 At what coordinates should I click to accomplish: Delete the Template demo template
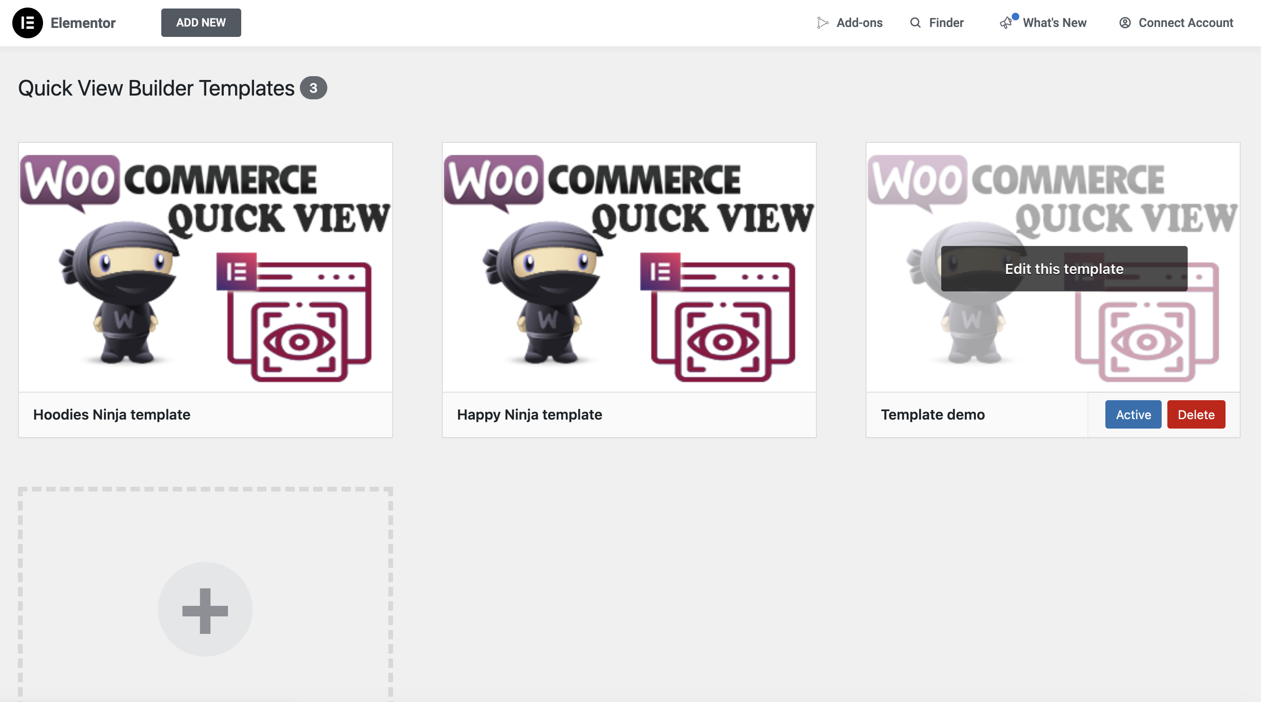pyautogui.click(x=1196, y=415)
